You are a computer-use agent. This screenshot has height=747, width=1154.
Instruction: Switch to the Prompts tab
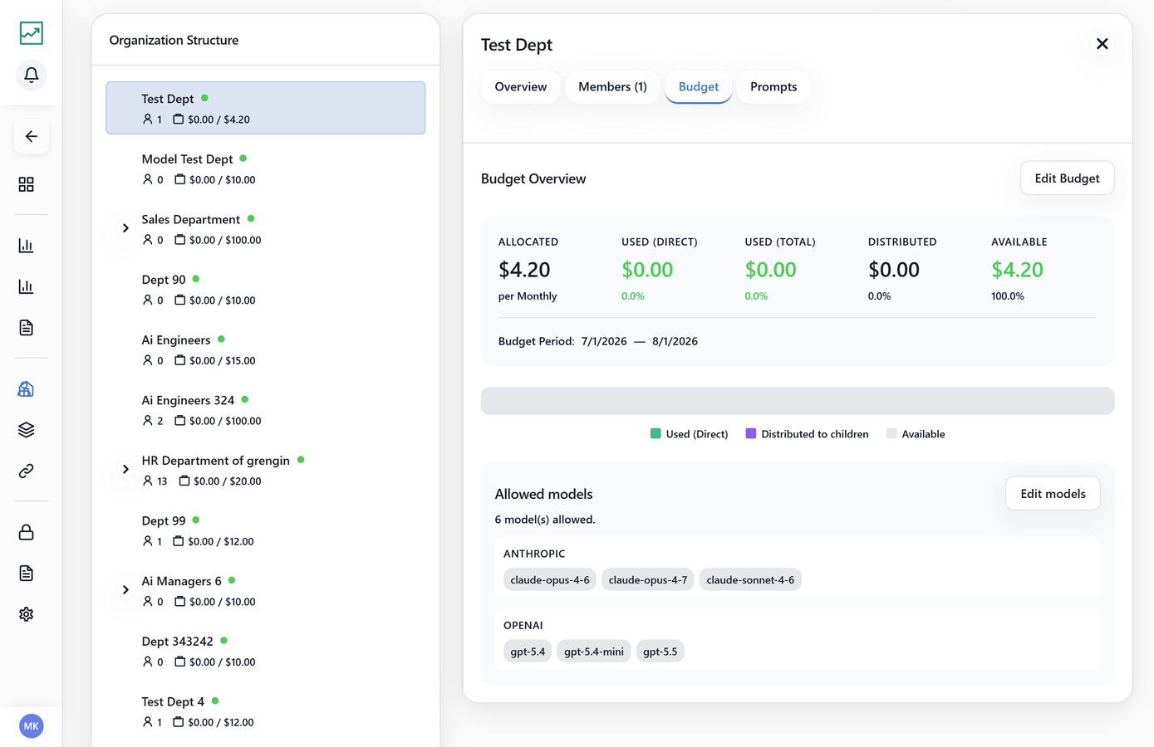click(x=773, y=87)
